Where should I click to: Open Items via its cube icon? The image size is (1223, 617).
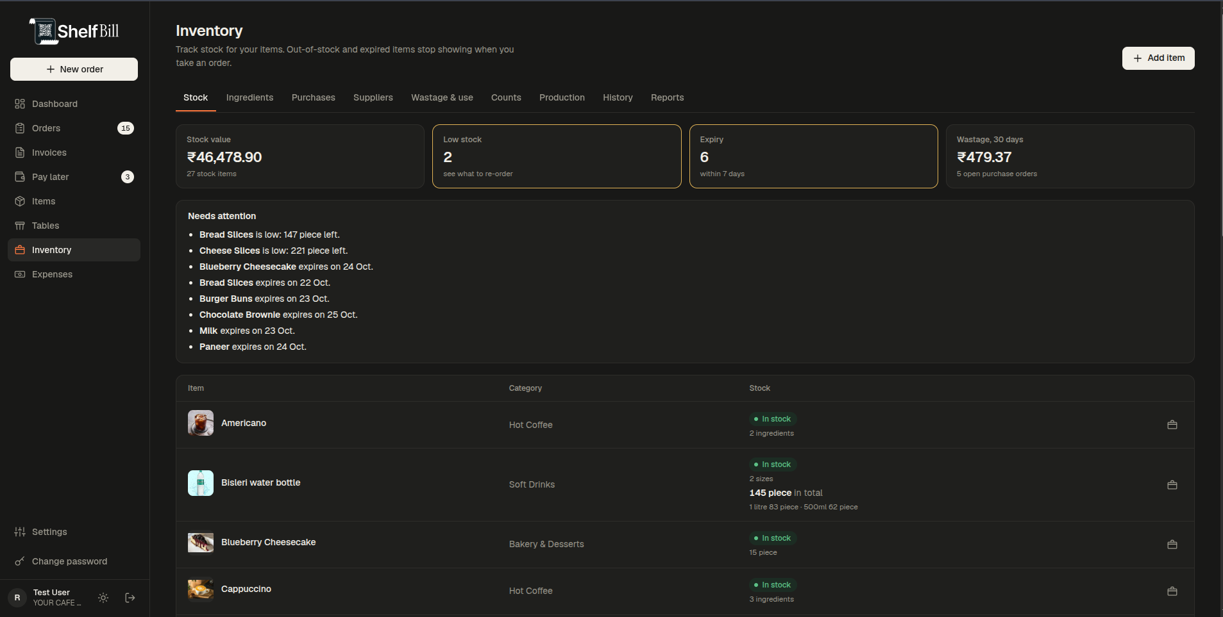coord(20,201)
